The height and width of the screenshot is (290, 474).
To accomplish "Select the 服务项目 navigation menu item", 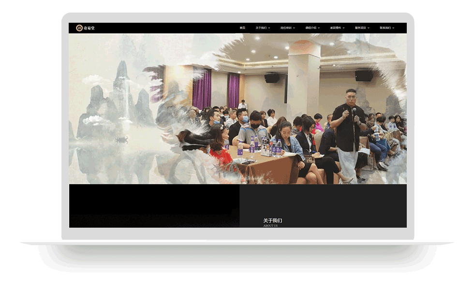I will (x=360, y=28).
